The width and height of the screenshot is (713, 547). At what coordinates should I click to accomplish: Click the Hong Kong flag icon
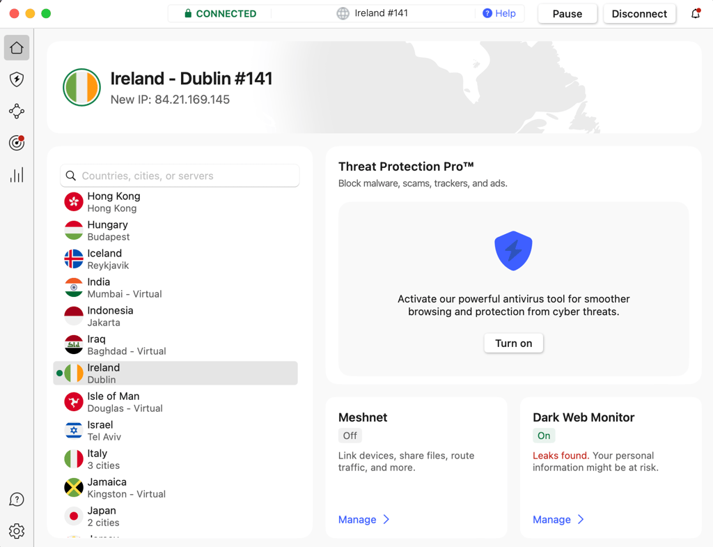tap(74, 202)
